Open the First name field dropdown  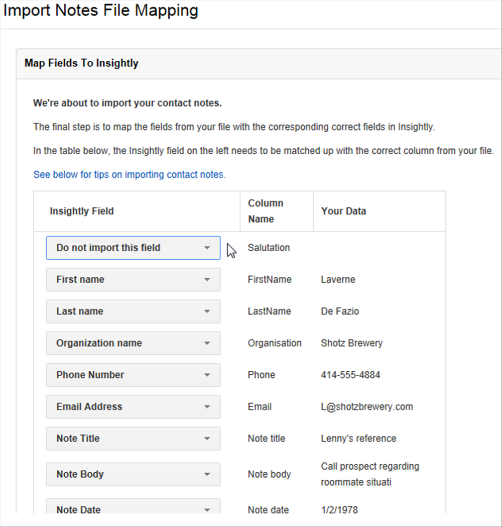click(x=133, y=279)
